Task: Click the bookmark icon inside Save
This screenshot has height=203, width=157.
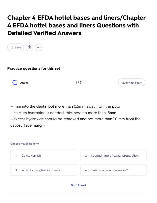Action: (12, 47)
